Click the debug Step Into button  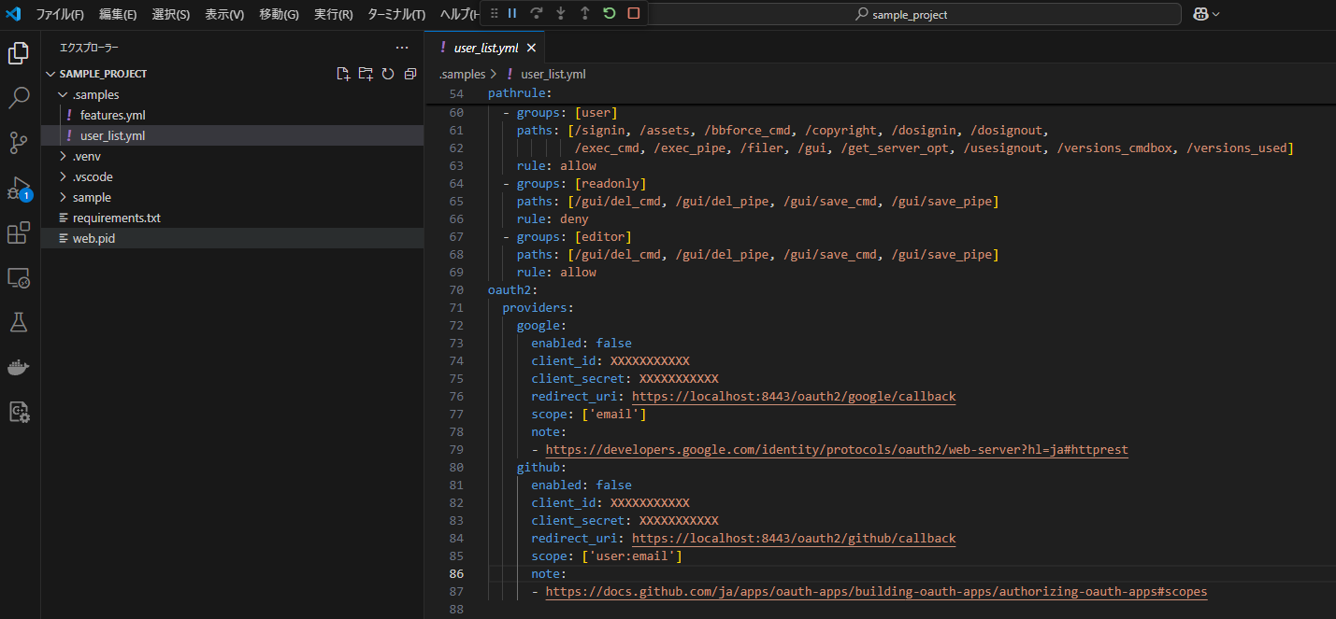tap(561, 13)
